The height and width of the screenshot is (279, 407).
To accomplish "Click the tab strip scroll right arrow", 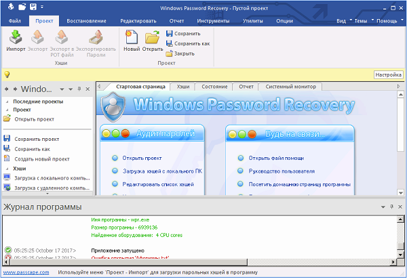I will (x=398, y=86).
